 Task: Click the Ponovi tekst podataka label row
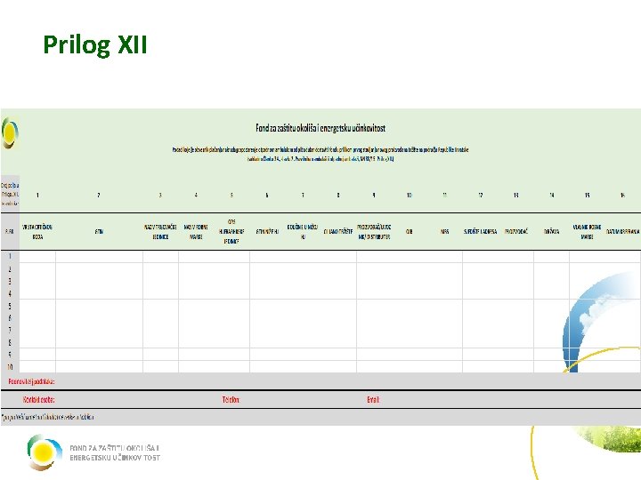pyautogui.click(x=31, y=381)
